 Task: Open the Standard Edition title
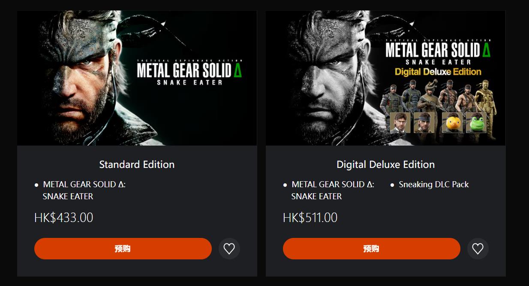(137, 164)
